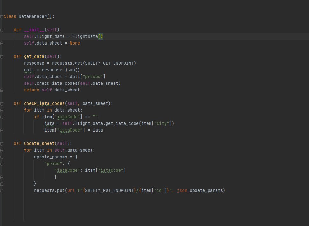Collapse the def update_sheet method fold marker
309x226 pixels.
(x=2, y=144)
